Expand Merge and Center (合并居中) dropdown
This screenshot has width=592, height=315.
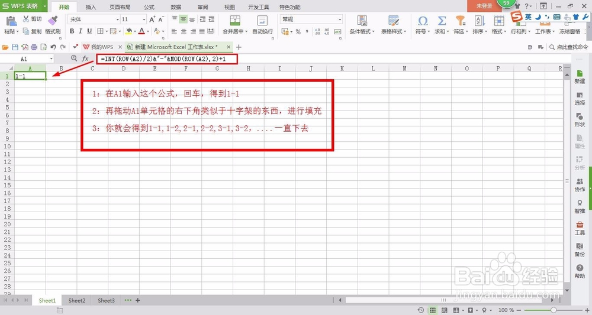[246, 32]
